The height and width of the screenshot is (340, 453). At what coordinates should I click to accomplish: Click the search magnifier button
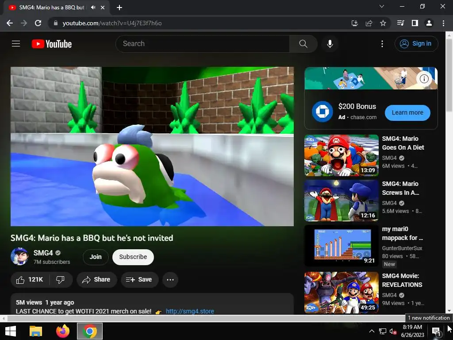pyautogui.click(x=303, y=44)
